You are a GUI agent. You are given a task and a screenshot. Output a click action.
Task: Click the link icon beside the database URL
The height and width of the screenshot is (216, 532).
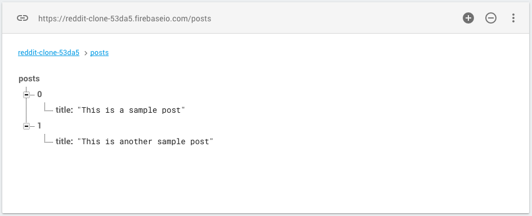pos(23,19)
